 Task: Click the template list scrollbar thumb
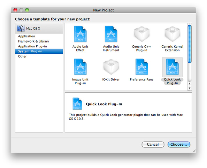coord(190,44)
